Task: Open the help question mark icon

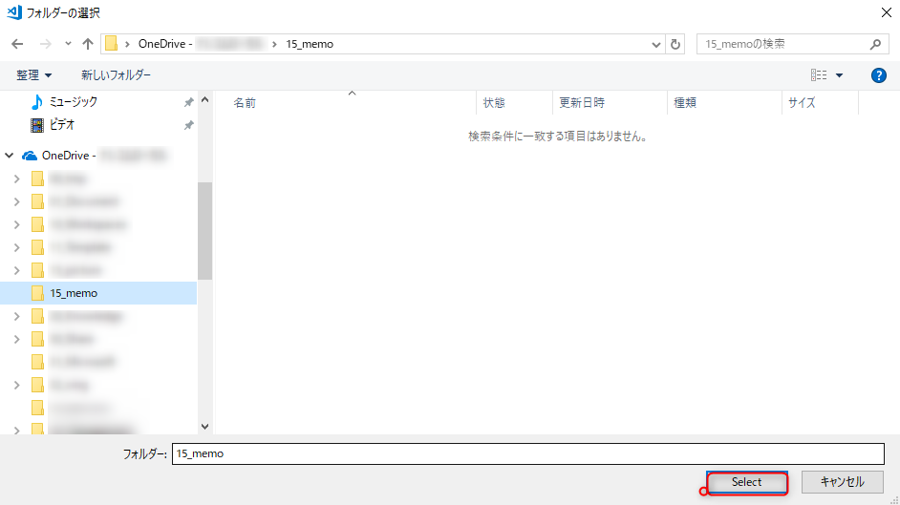Action: pyautogui.click(x=878, y=75)
